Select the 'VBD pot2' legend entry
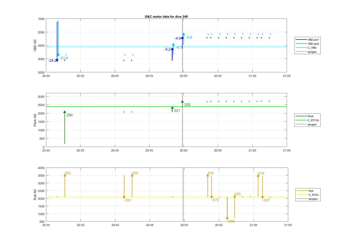This screenshot has height=249, width=354. [307, 44]
